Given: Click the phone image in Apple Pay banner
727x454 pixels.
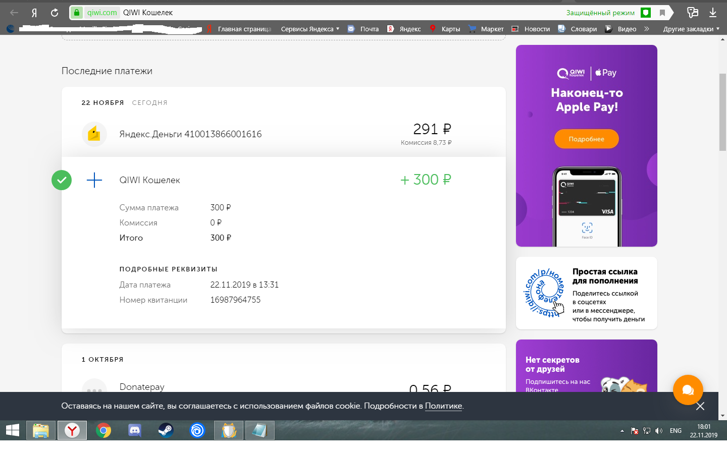Looking at the screenshot, I should coord(587,206).
